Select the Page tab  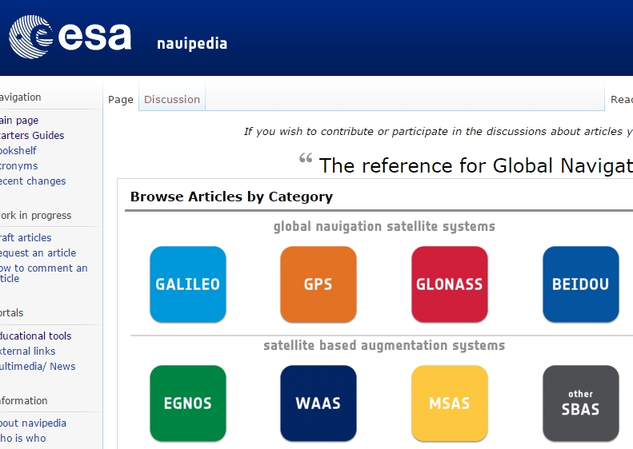121,99
